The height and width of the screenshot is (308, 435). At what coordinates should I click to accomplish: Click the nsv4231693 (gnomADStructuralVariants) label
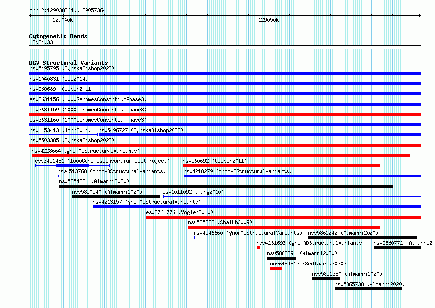pyautogui.click(x=310, y=243)
